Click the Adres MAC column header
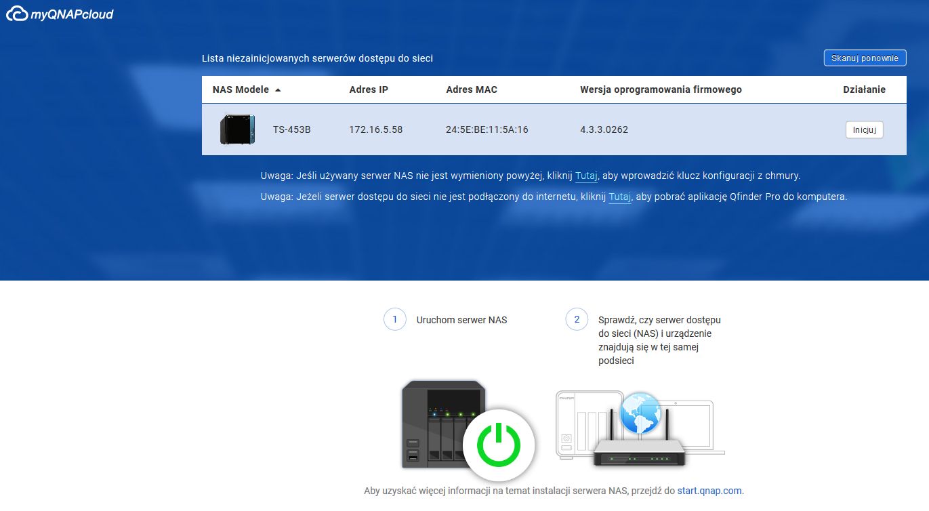The height and width of the screenshot is (511, 929). 472,89
